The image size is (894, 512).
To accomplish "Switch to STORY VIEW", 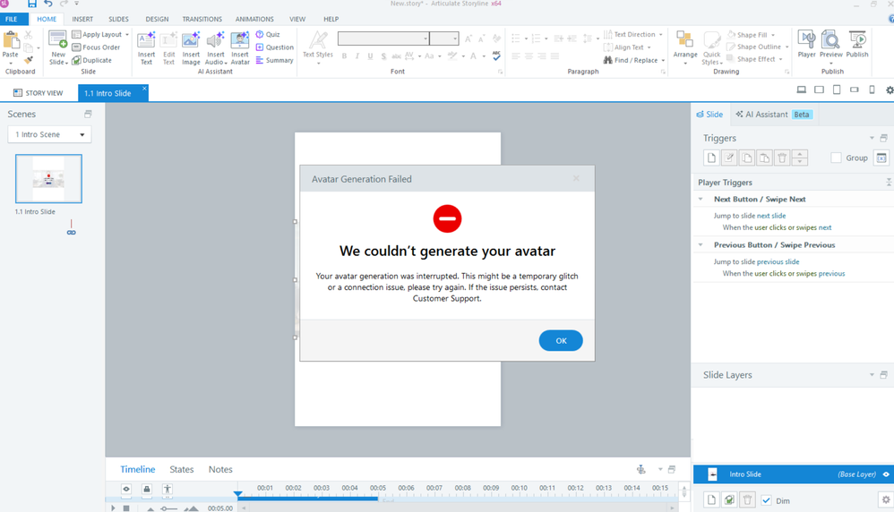I will (39, 93).
